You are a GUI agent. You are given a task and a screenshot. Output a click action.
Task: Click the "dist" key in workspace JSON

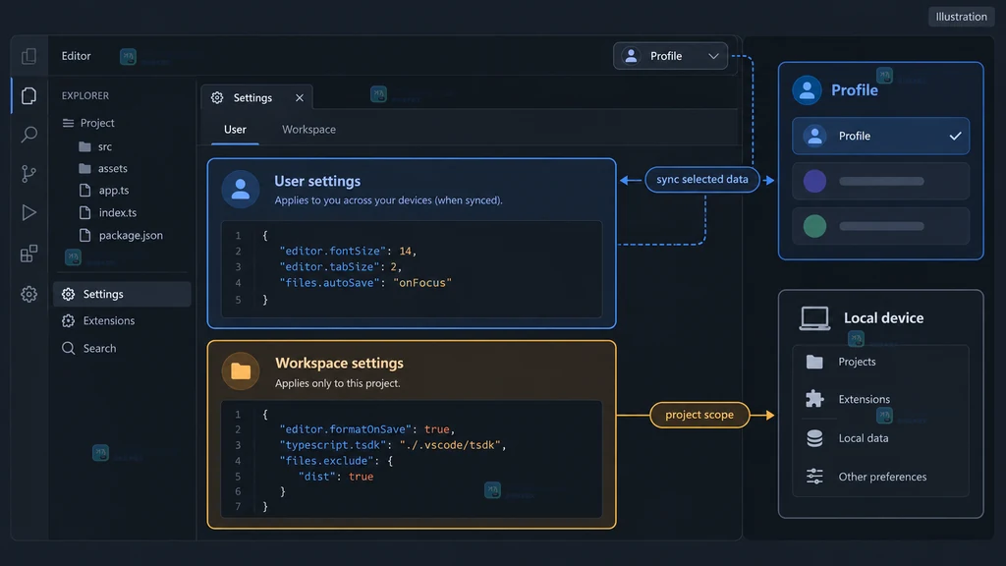tap(317, 477)
